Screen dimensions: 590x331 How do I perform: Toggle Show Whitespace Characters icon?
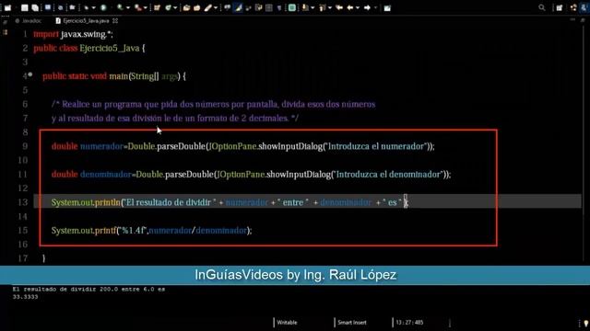pos(279,7)
